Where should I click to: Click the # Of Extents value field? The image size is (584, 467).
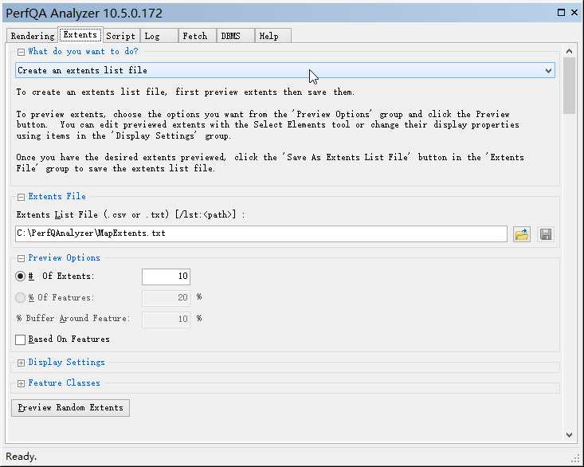tap(166, 277)
